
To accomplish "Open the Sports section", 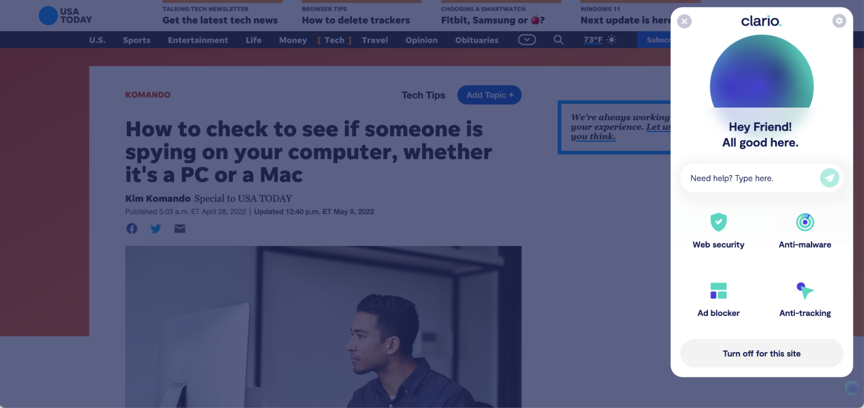I will click(137, 40).
